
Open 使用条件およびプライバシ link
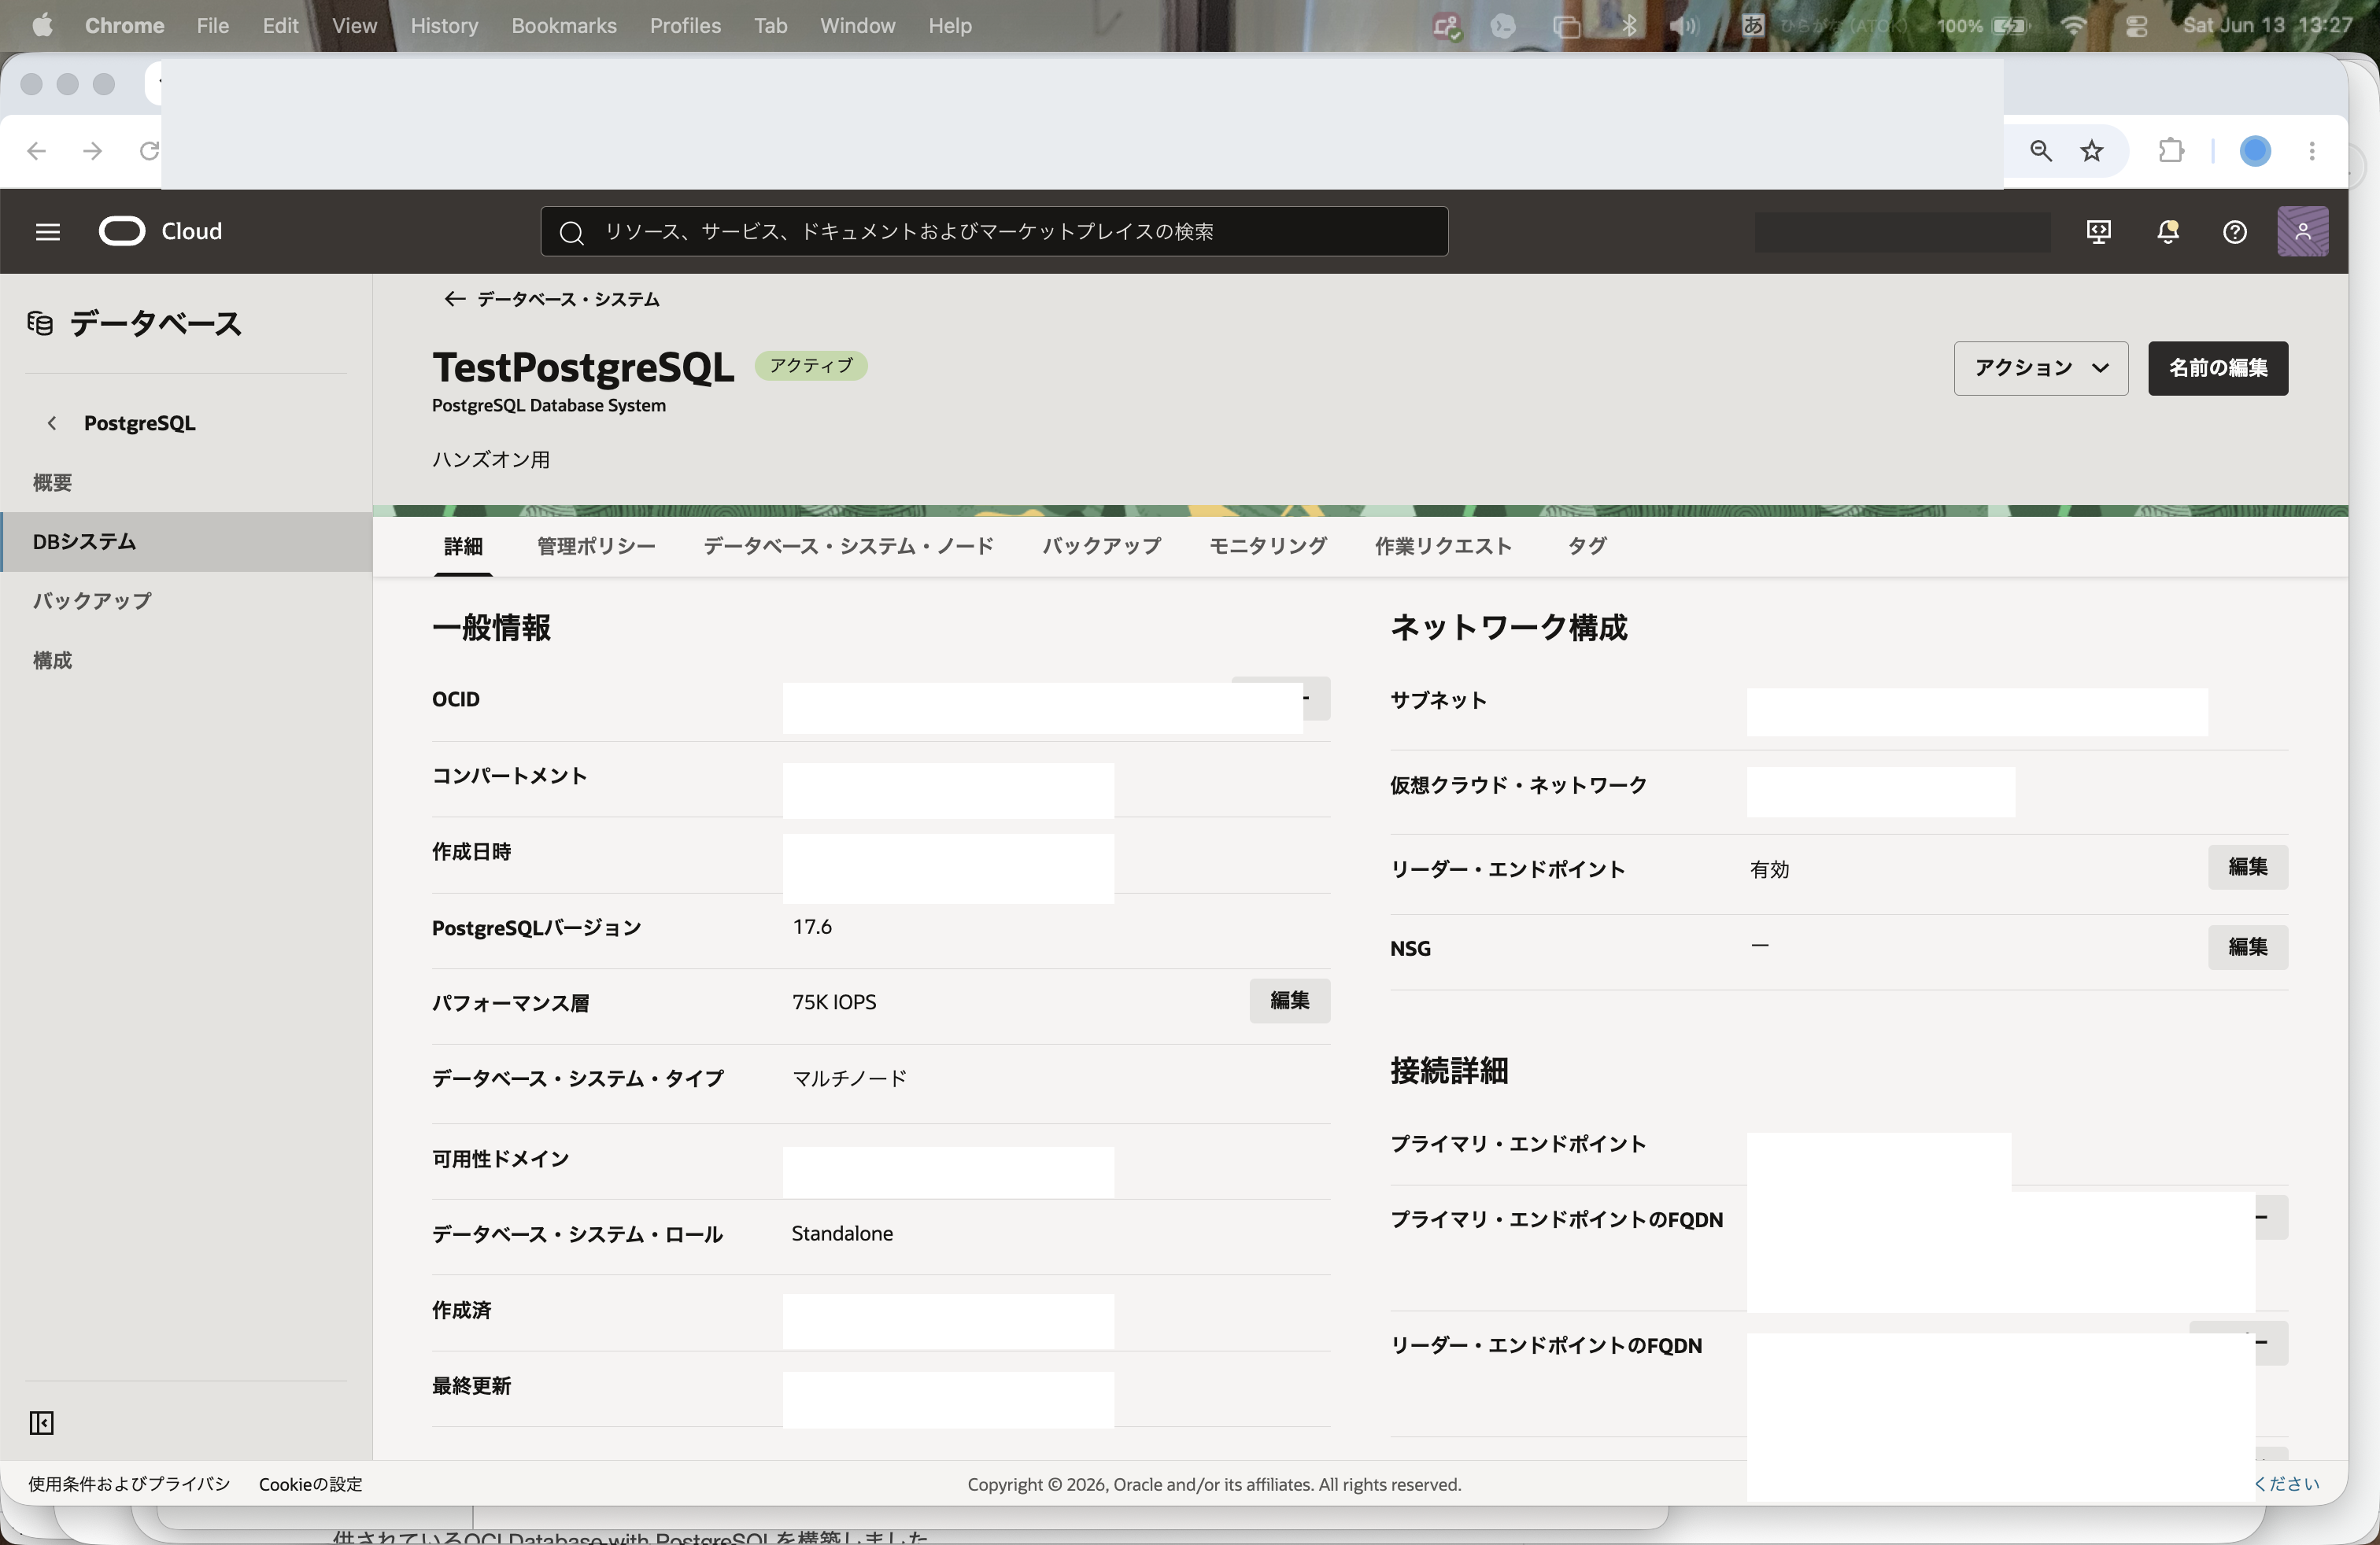129,1484
